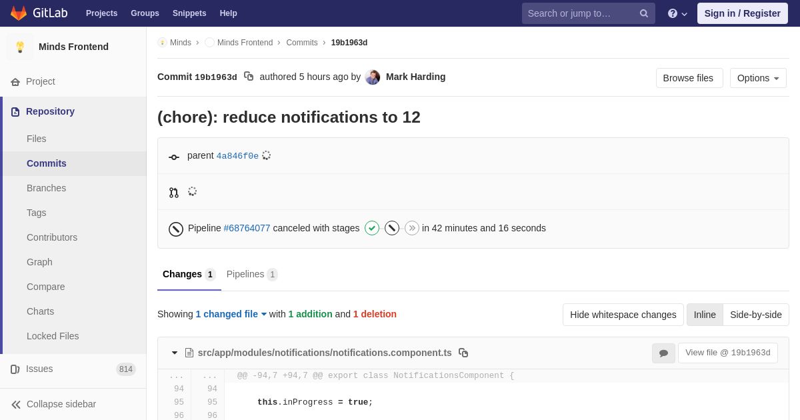
Task: Hide whitespace changes in the diff
Action: 623,315
